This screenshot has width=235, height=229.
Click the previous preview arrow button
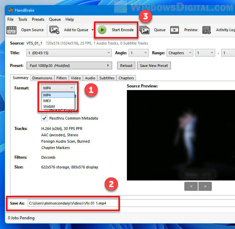point(191,186)
